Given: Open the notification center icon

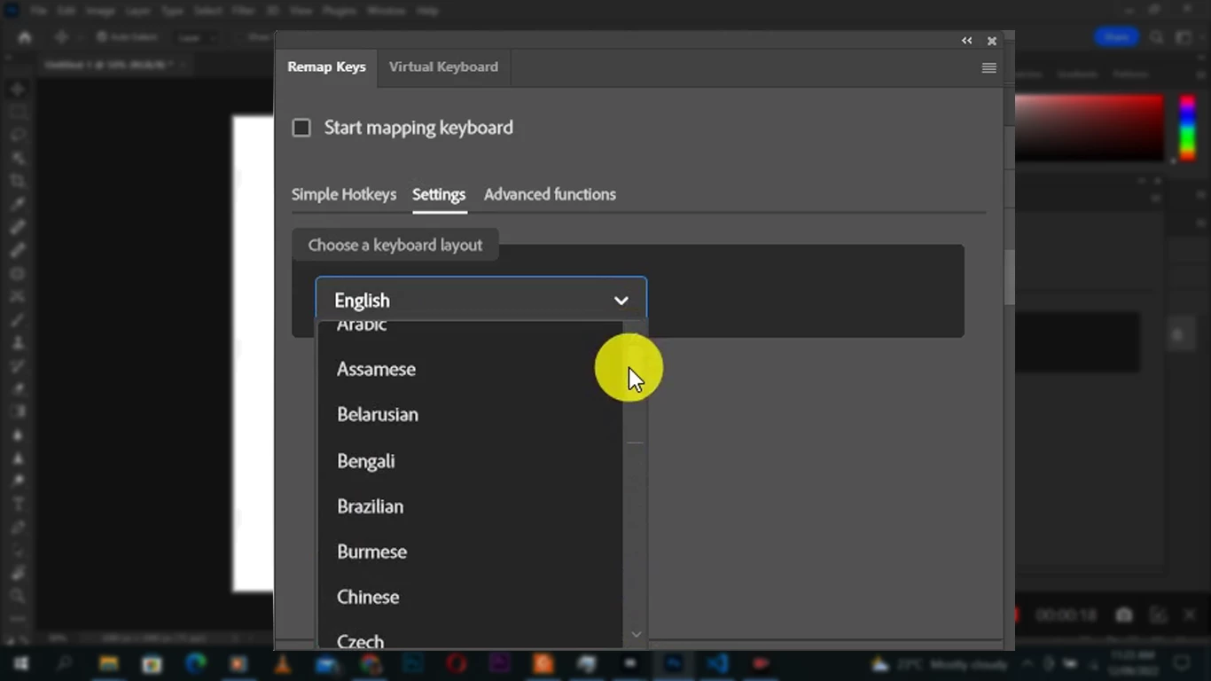Looking at the screenshot, I should [x=1182, y=663].
